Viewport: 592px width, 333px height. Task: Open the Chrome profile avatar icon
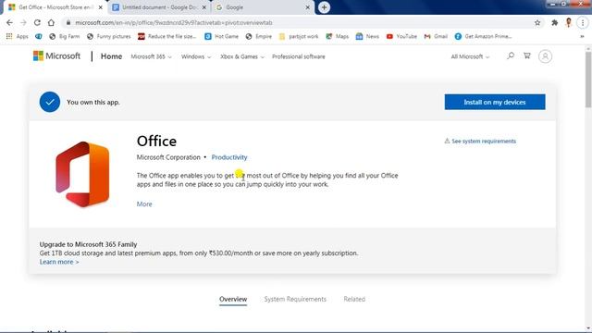(569, 22)
